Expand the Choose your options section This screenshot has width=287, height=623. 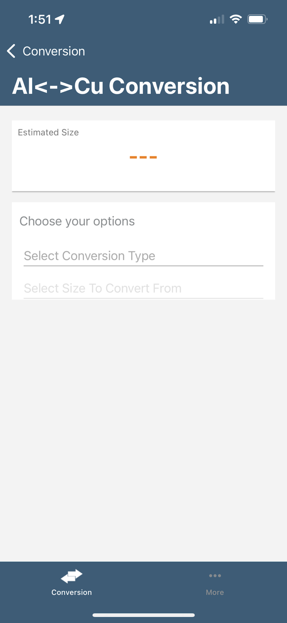point(77,221)
